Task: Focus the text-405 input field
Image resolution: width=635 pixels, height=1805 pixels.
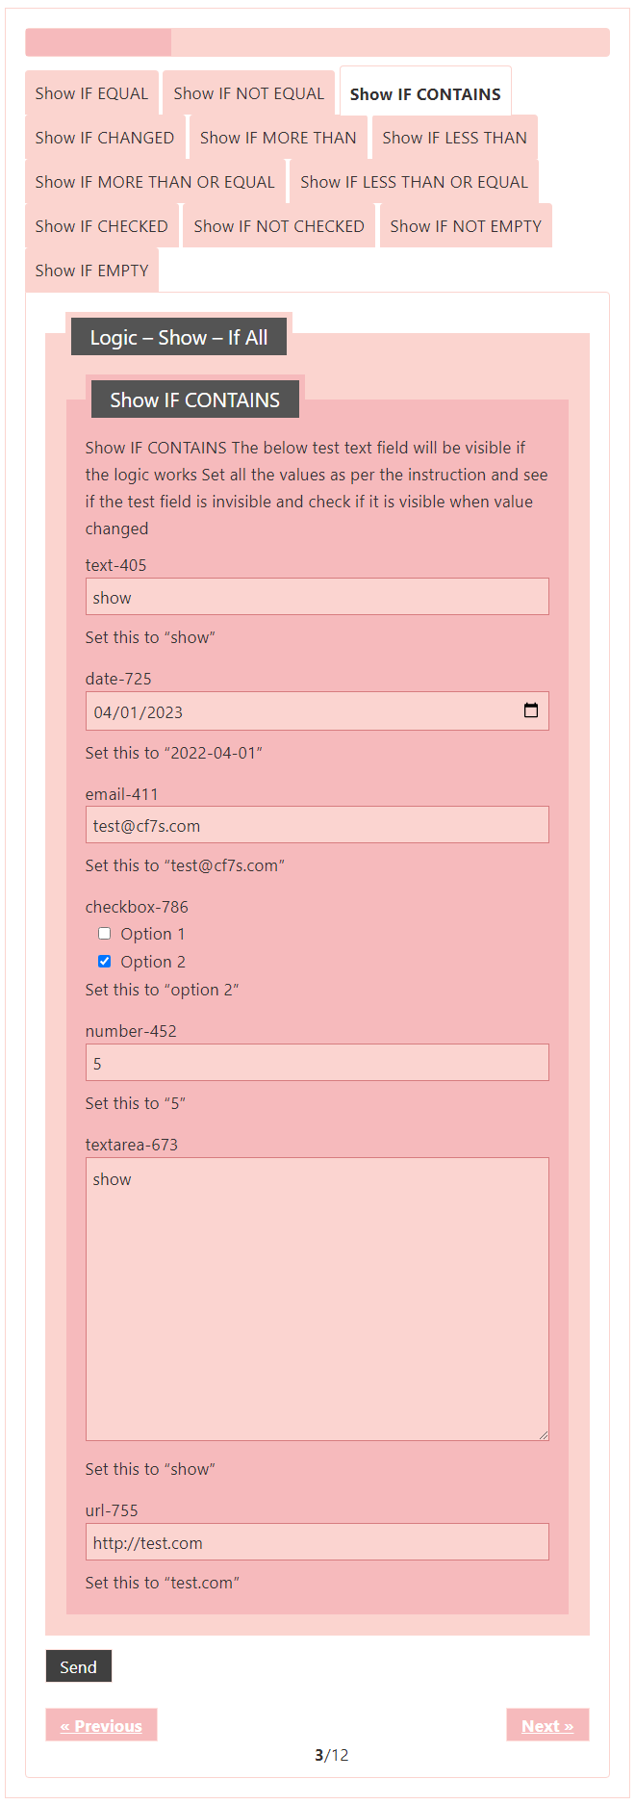Action: 317,597
